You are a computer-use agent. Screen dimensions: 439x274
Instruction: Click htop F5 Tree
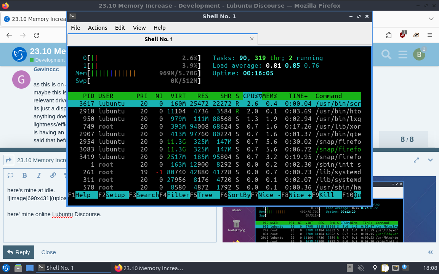205,195
